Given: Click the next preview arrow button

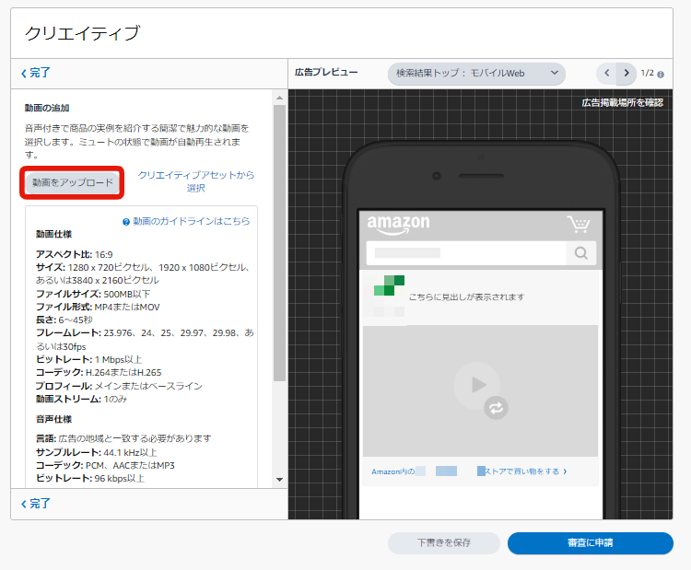Looking at the screenshot, I should coord(627,74).
